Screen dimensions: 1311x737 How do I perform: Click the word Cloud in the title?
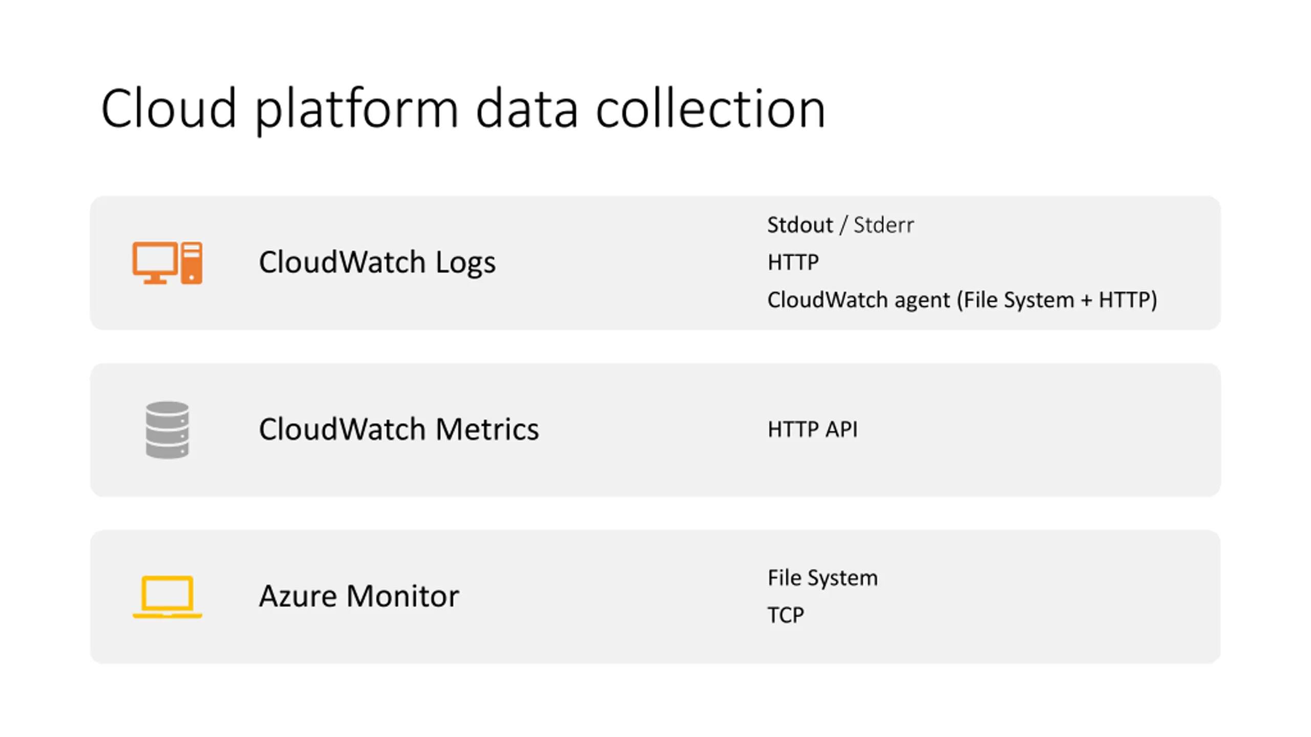(169, 109)
